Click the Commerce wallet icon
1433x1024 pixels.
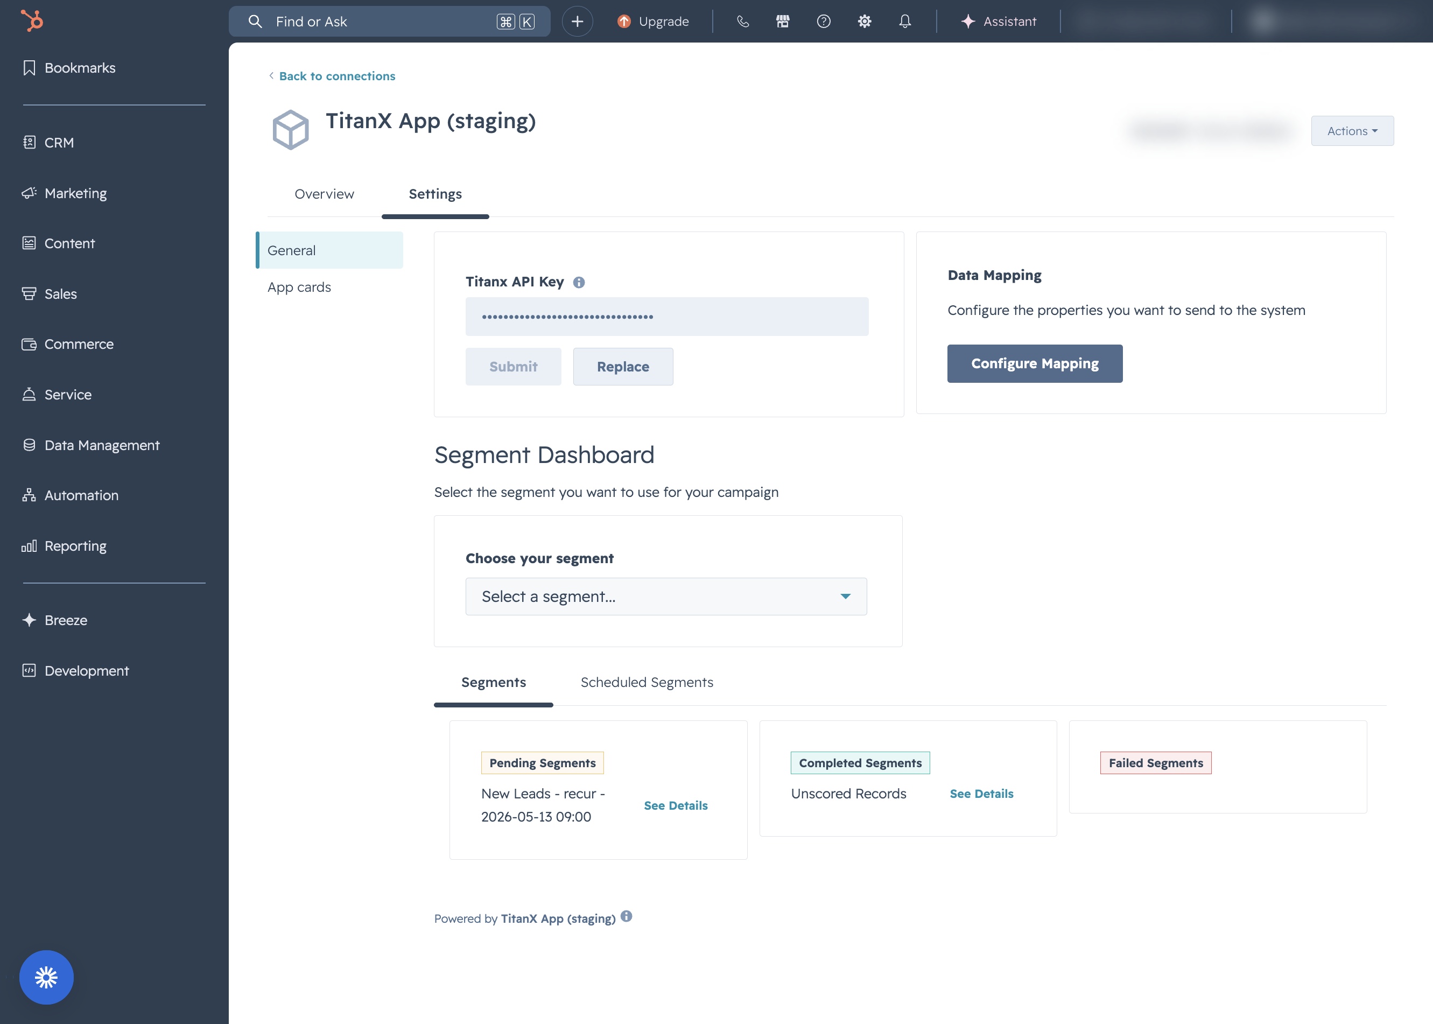tap(29, 343)
